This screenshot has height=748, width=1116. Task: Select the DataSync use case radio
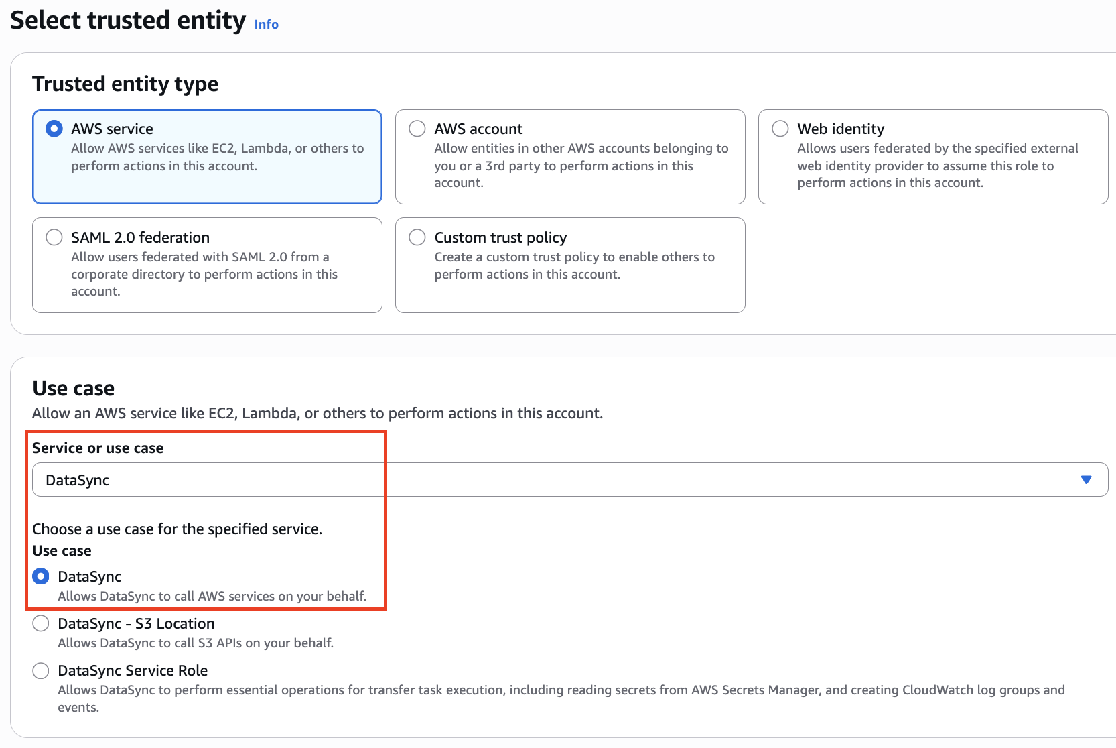41,576
